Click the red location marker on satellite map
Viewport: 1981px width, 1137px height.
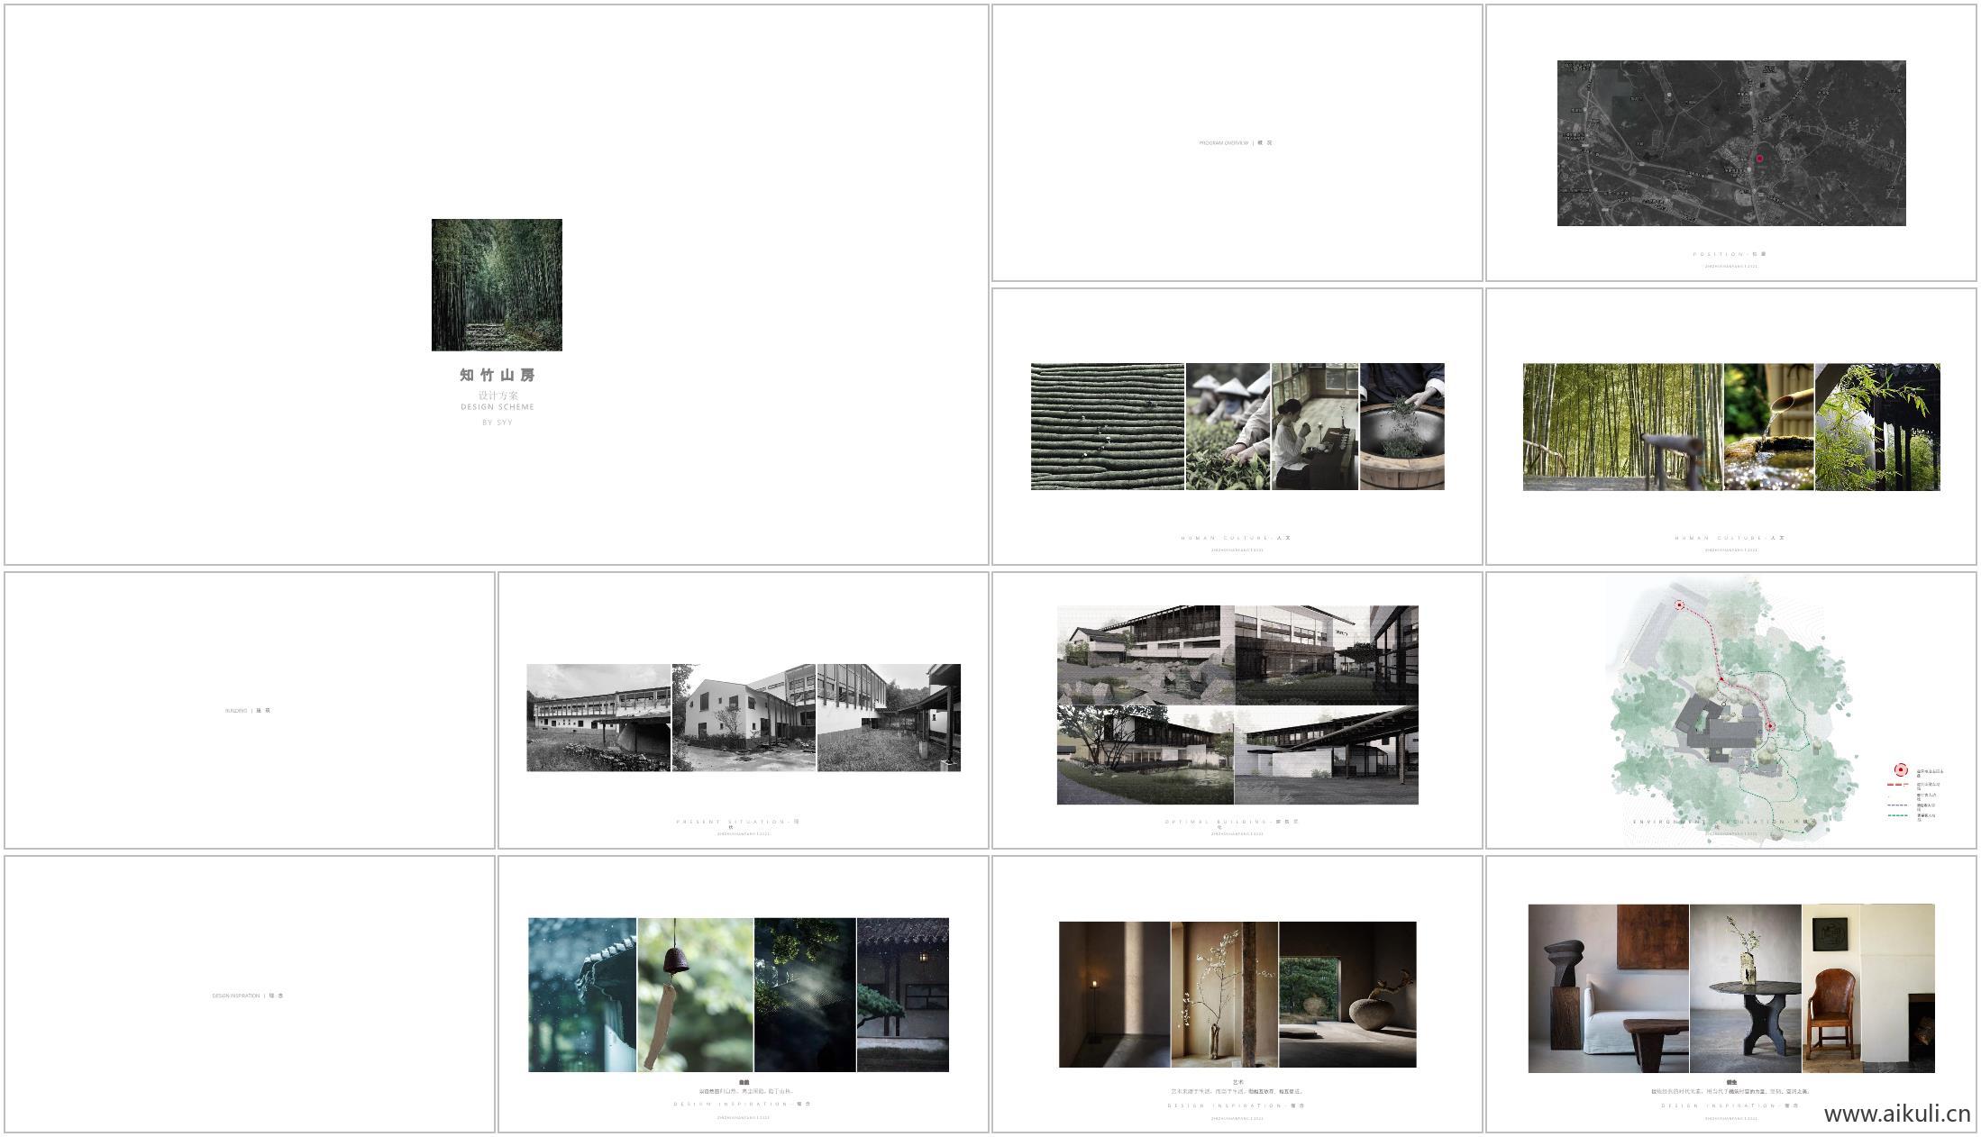1759,159
